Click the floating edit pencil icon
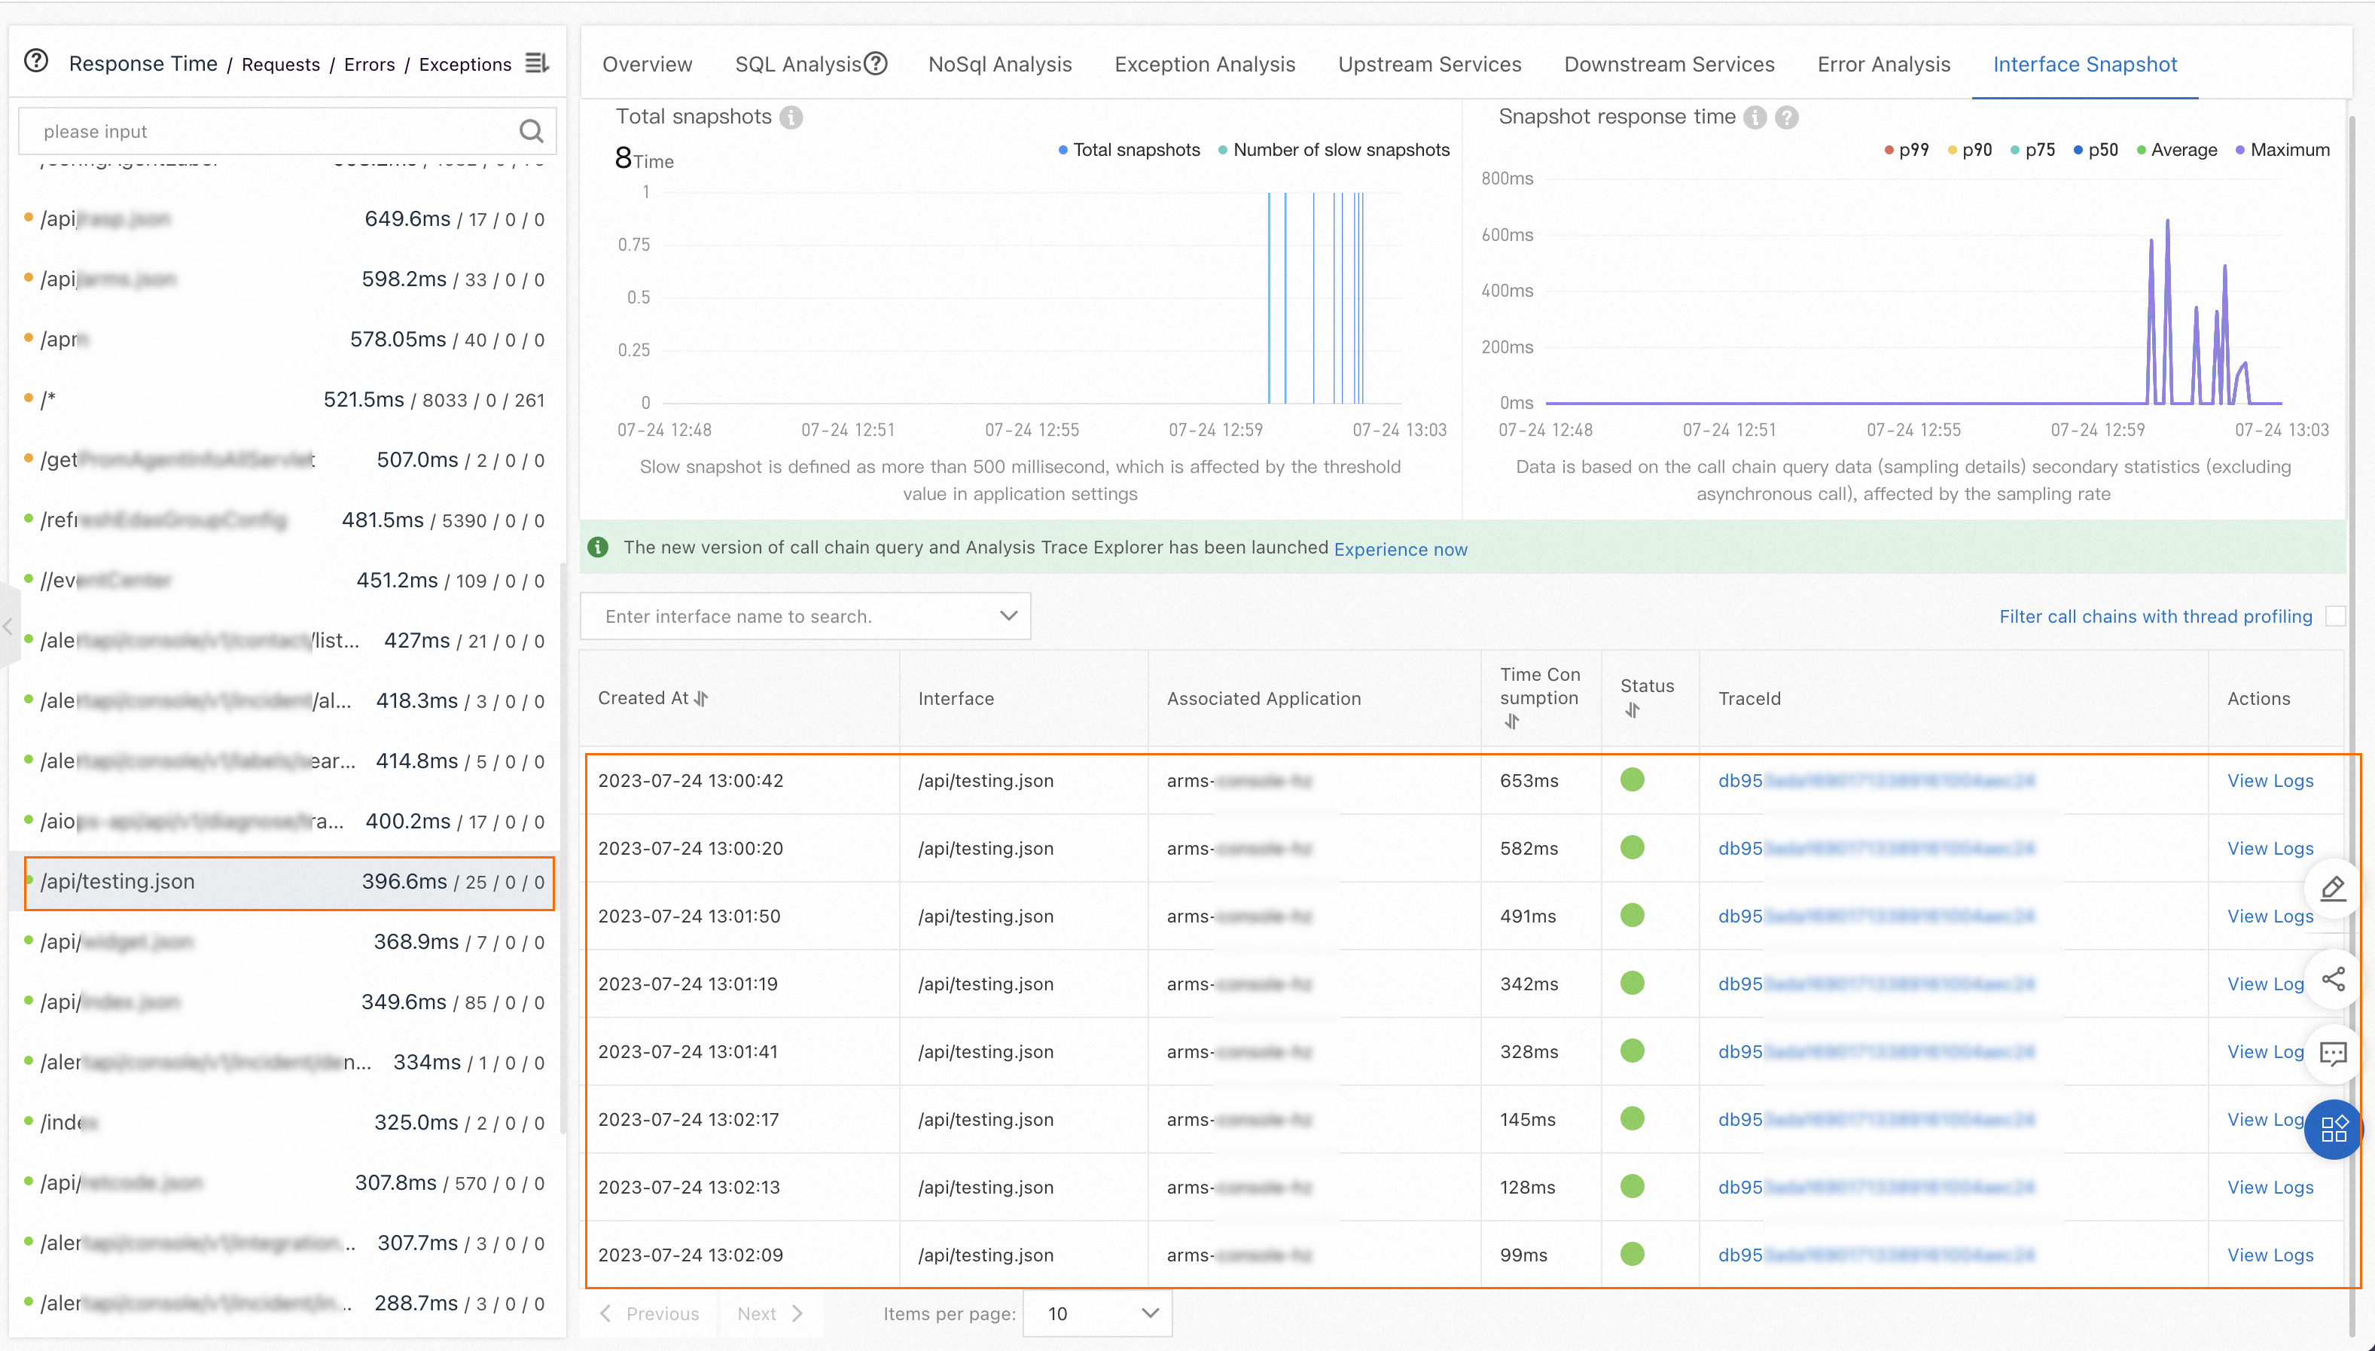 [x=2332, y=889]
